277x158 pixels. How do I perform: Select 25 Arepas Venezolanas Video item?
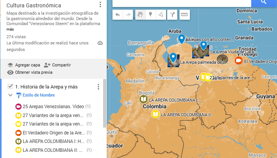click(53, 107)
